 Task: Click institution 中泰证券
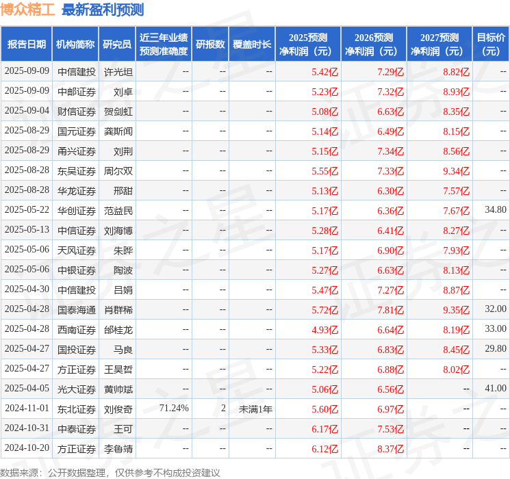77,429
